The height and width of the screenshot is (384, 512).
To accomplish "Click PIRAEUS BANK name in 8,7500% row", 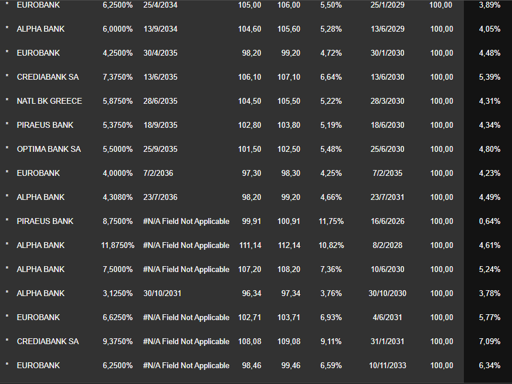I will point(45,222).
